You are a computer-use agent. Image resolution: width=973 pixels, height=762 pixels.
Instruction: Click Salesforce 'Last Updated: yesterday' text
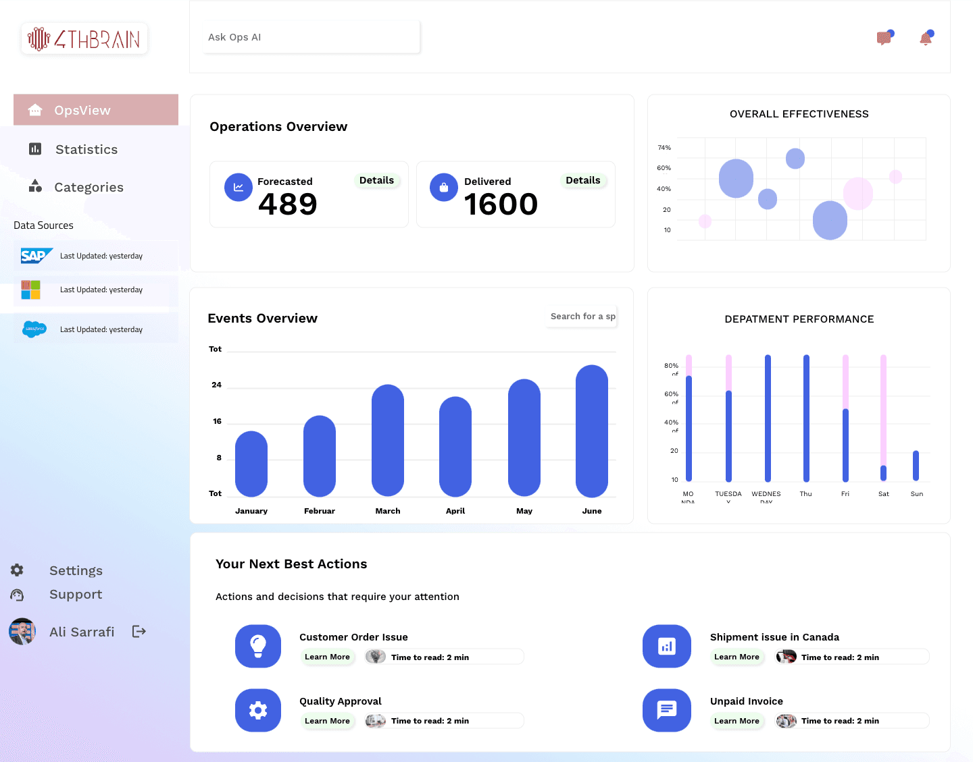pyautogui.click(x=101, y=329)
